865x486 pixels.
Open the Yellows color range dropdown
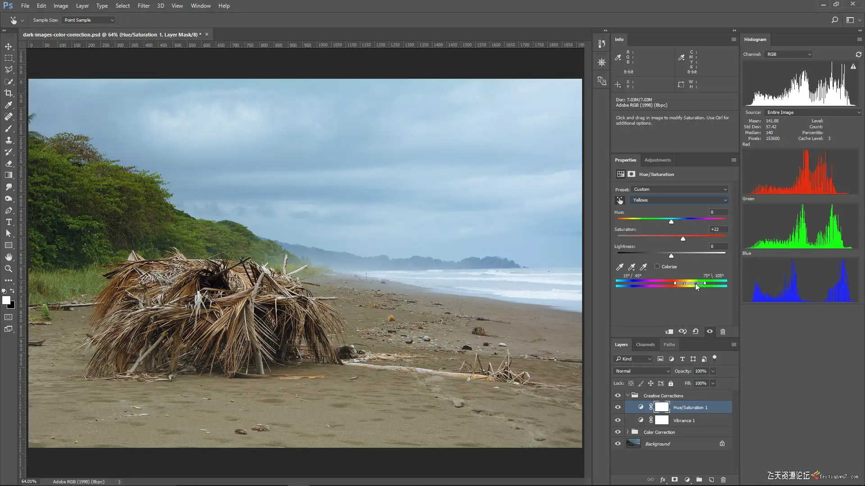tap(679, 200)
